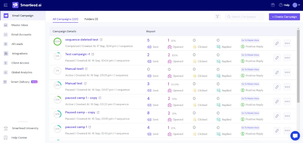Click Go To Master Inbox for Manual test1

[x=250, y=69]
